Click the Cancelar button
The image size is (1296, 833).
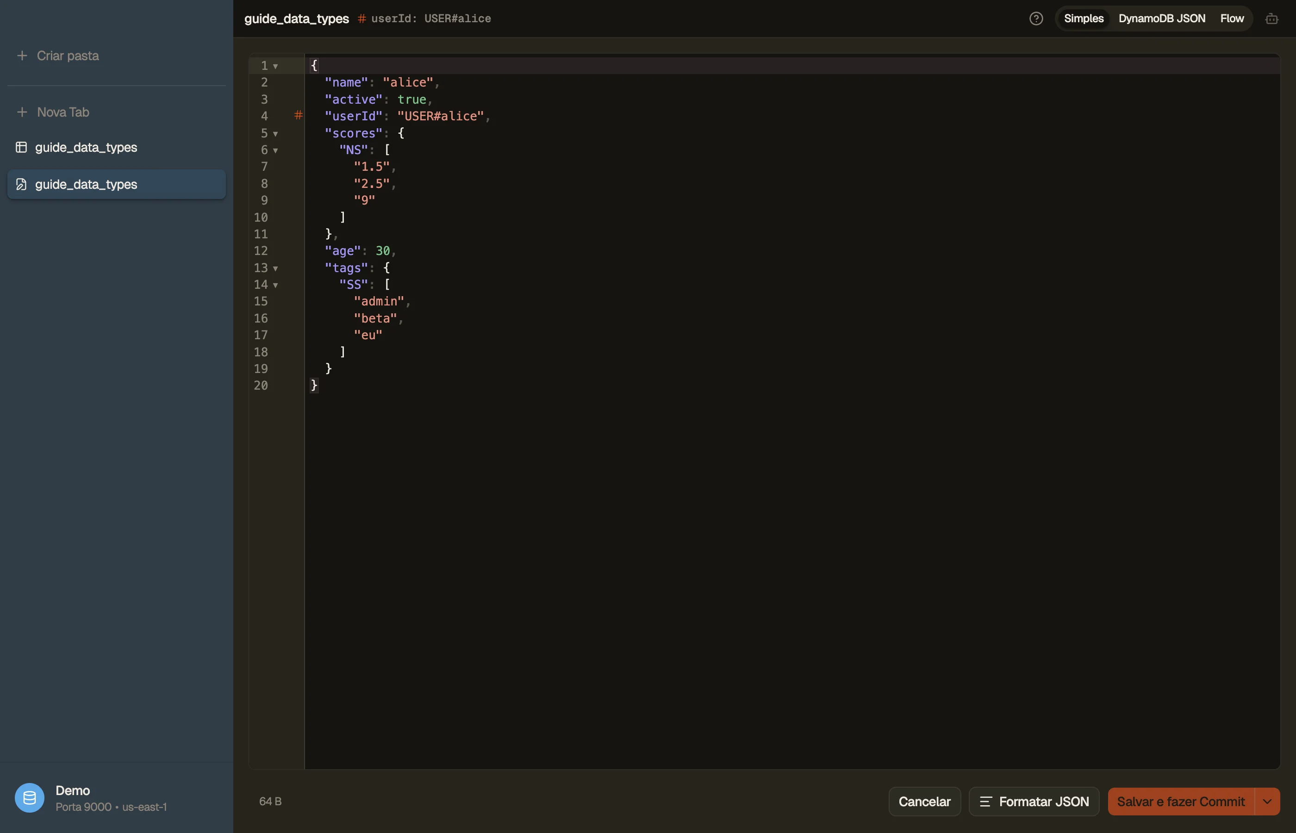[924, 802]
